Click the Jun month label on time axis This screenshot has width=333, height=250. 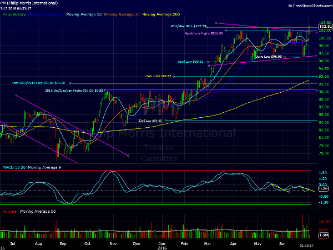[x=282, y=244]
